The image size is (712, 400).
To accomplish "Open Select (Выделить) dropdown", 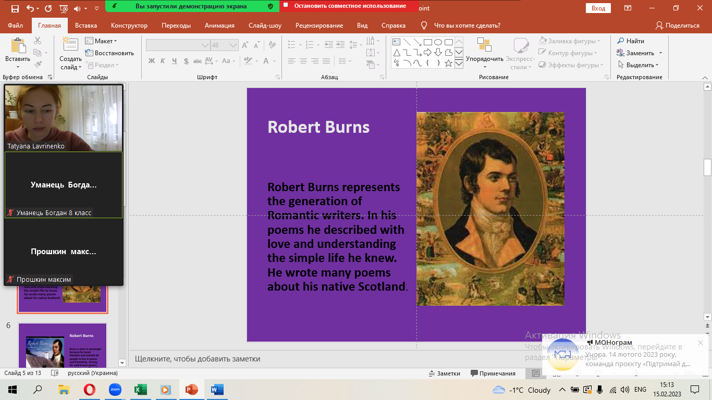I will point(639,65).
